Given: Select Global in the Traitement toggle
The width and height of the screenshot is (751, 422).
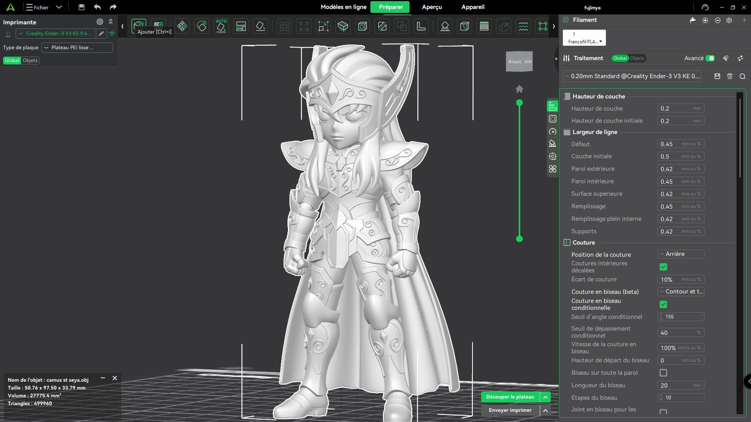Looking at the screenshot, I should [x=620, y=58].
